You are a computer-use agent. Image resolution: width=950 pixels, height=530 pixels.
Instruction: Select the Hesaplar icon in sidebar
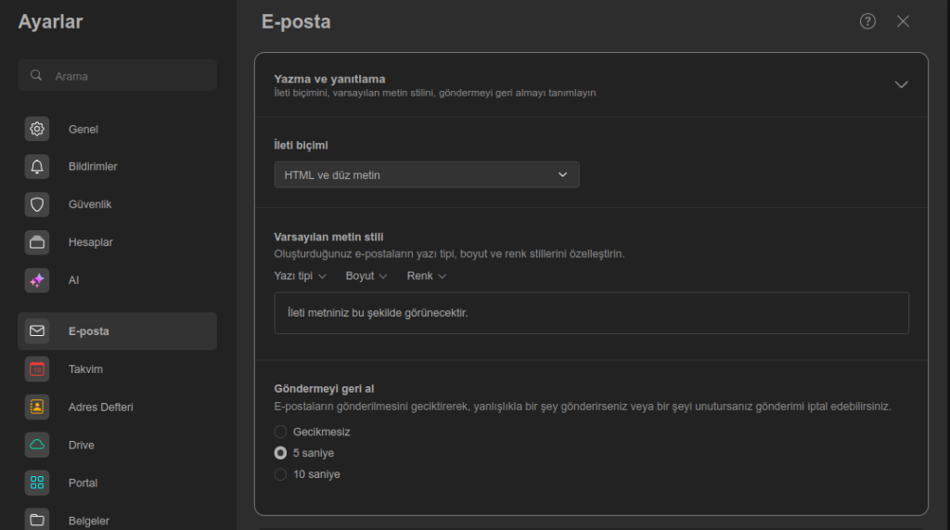(x=37, y=242)
